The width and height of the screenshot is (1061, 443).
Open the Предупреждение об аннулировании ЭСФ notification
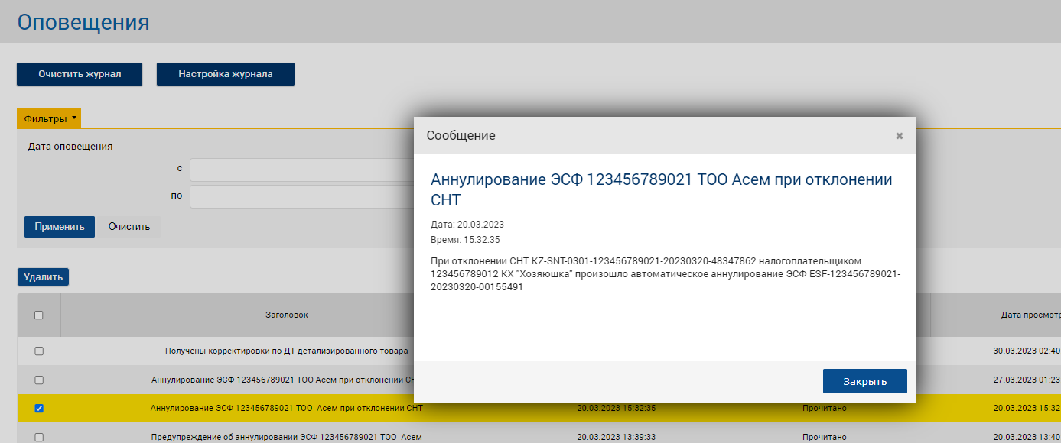(286, 437)
